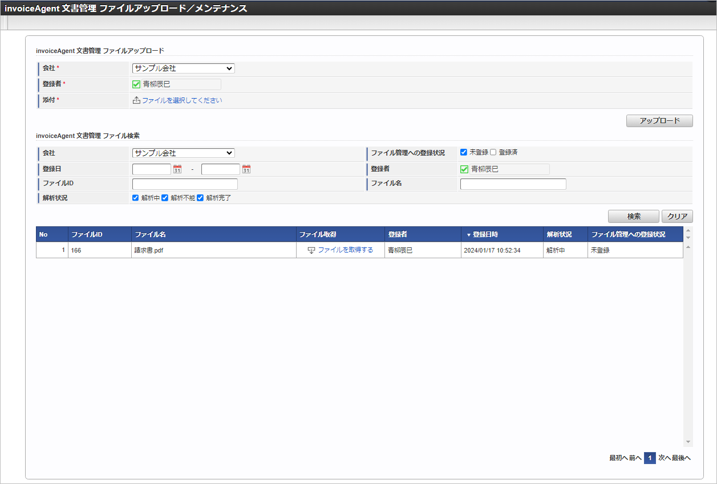Open the 会社 dropdown in upload section

point(184,68)
